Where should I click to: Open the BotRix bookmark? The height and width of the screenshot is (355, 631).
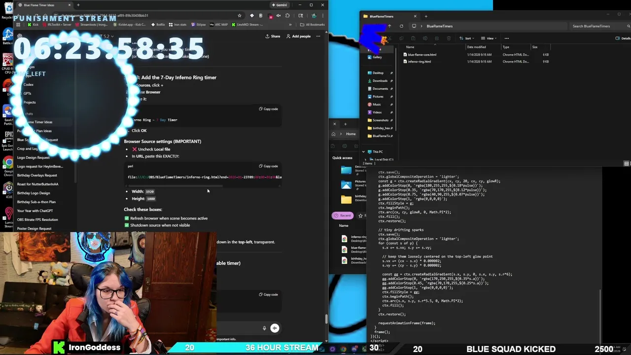pyautogui.click(x=158, y=24)
